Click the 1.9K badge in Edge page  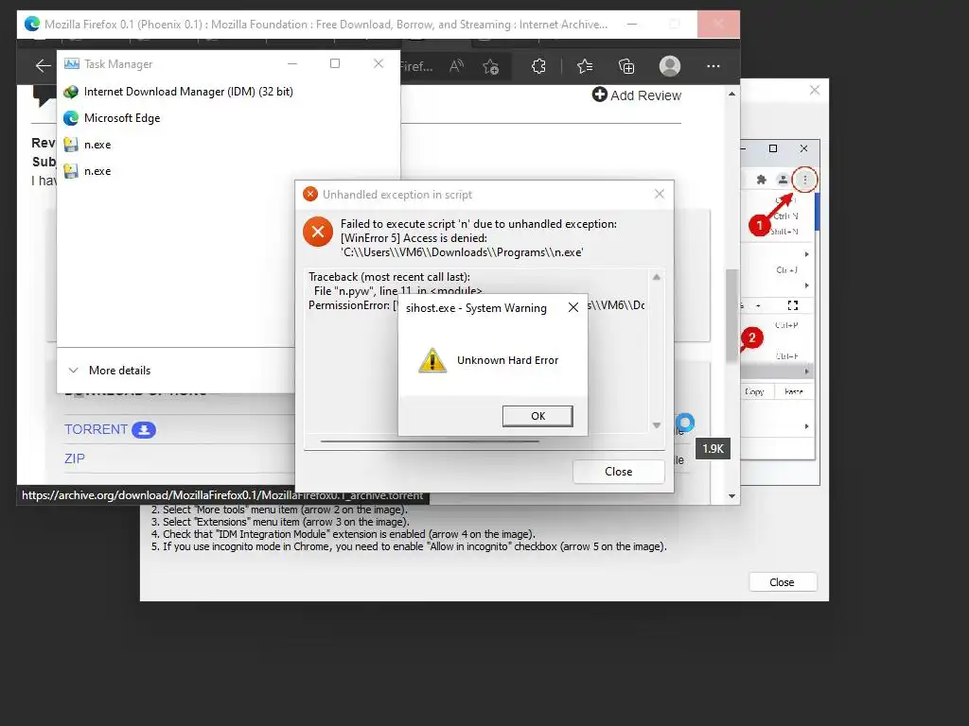(x=713, y=449)
